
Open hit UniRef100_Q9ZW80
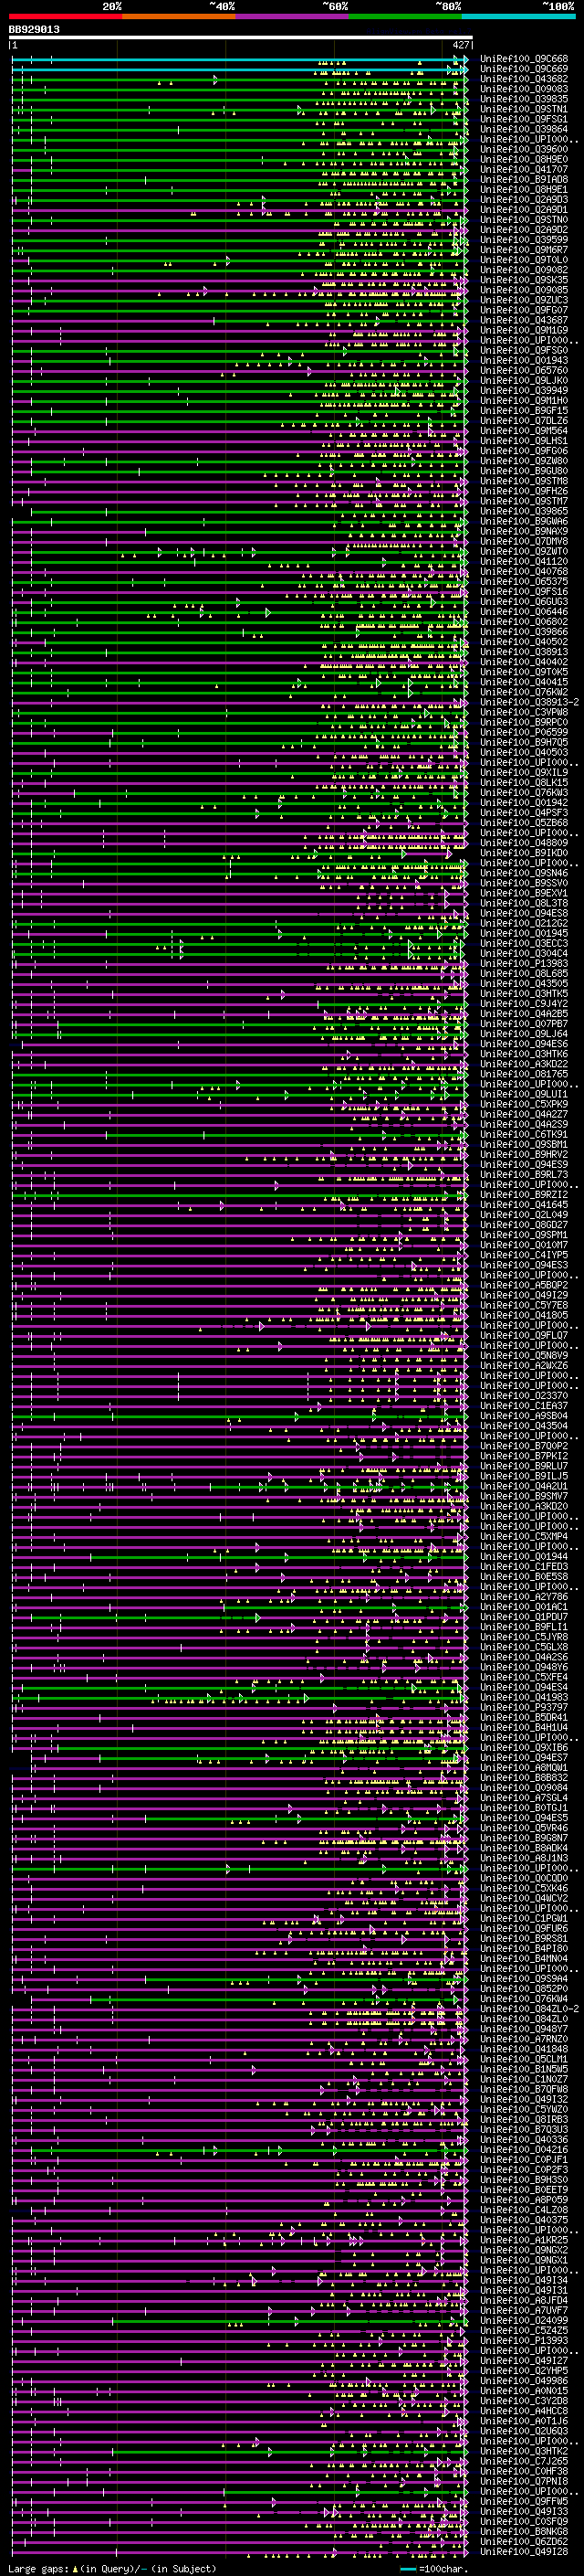524,461
